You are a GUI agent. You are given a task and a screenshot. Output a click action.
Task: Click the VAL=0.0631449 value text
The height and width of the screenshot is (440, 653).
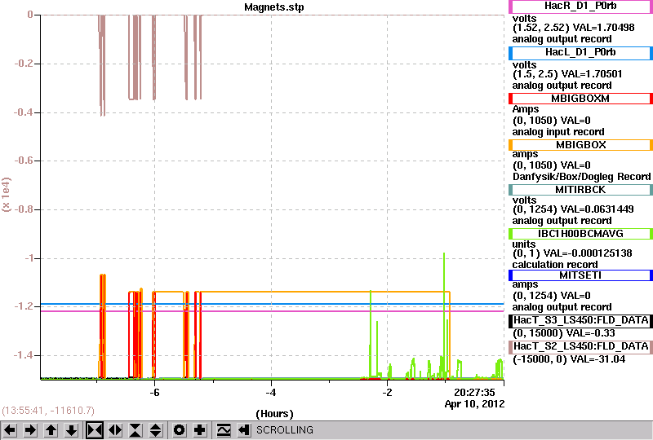(597, 209)
